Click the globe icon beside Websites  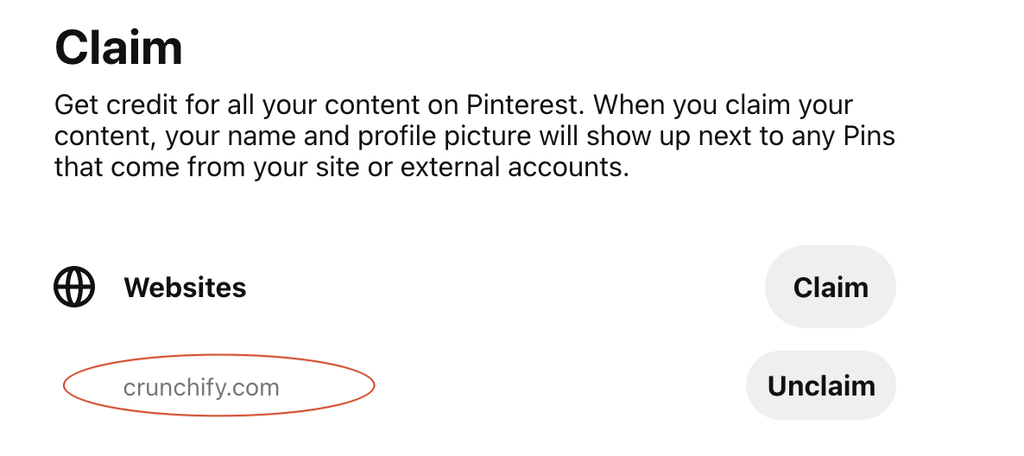[74, 287]
